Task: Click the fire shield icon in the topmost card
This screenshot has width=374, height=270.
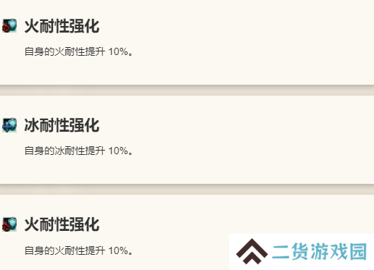Action: [x=9, y=25]
